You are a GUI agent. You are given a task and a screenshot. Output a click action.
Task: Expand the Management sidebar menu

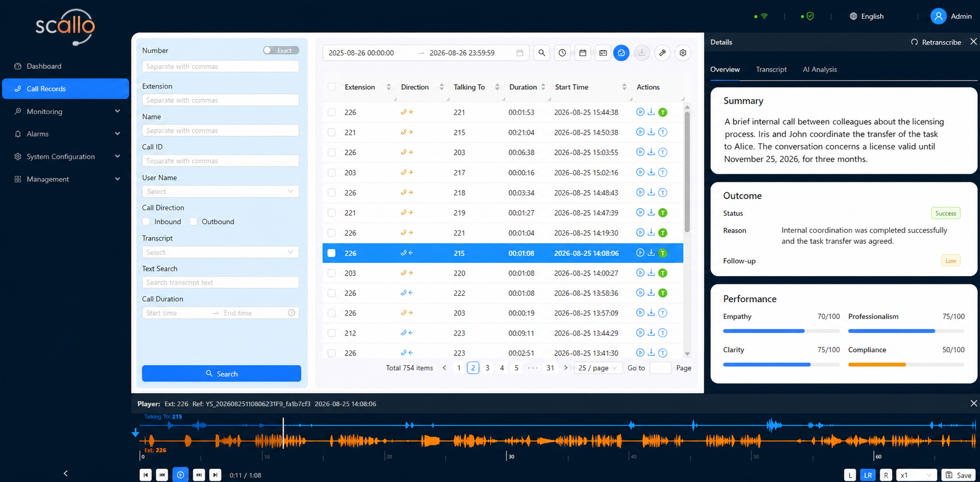[x=66, y=179]
